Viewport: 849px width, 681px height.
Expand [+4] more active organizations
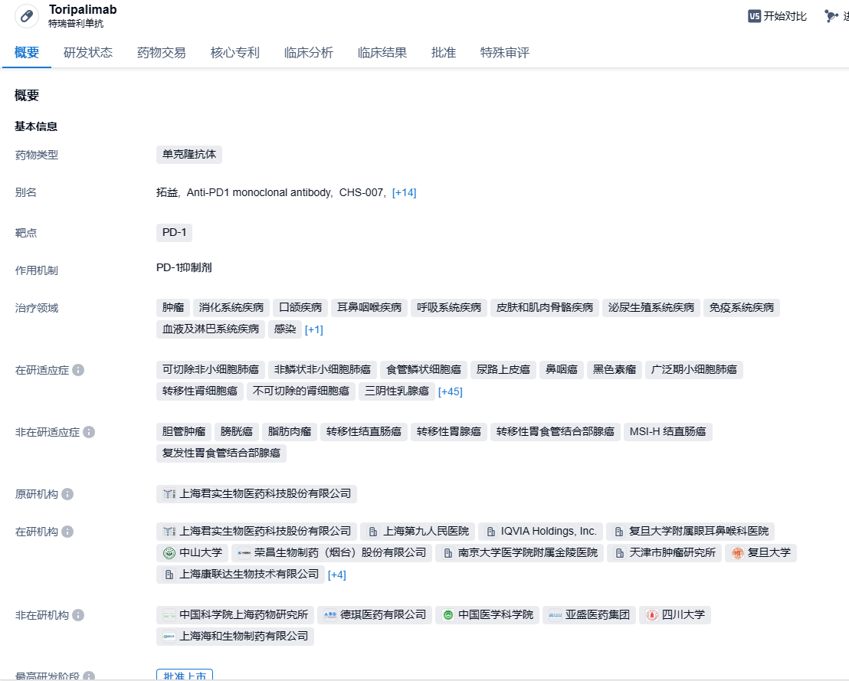pyautogui.click(x=337, y=575)
